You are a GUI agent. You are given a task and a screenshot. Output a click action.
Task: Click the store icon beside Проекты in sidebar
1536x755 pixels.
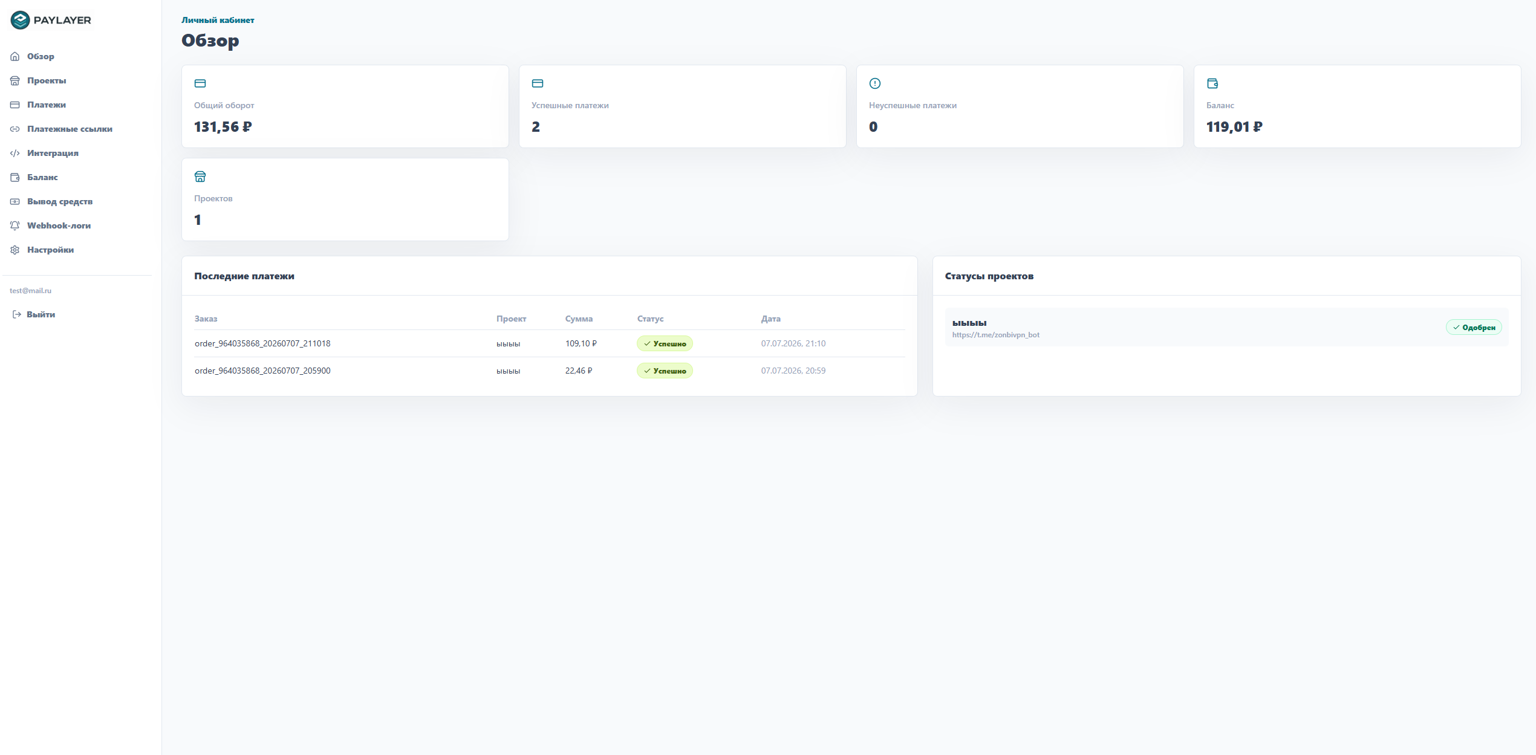coord(15,80)
